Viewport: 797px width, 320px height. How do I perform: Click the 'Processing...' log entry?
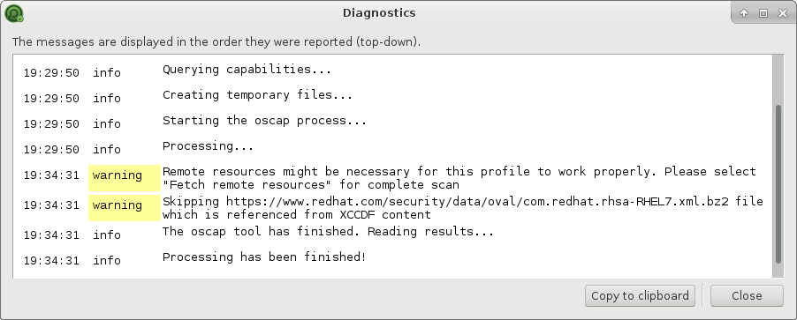208,146
